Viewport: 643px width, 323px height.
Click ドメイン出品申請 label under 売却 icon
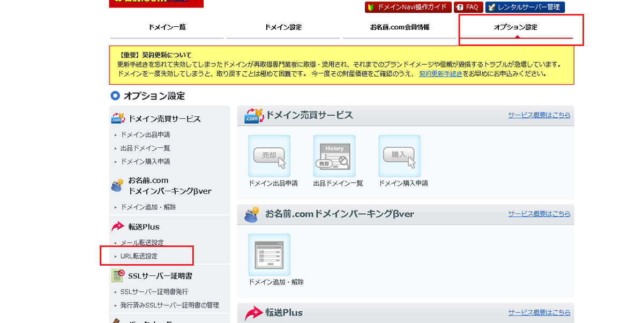click(x=273, y=183)
